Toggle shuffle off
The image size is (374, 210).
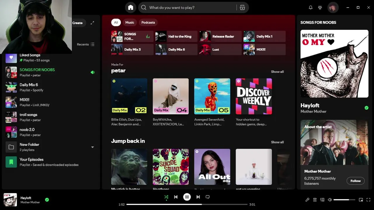tap(166, 197)
